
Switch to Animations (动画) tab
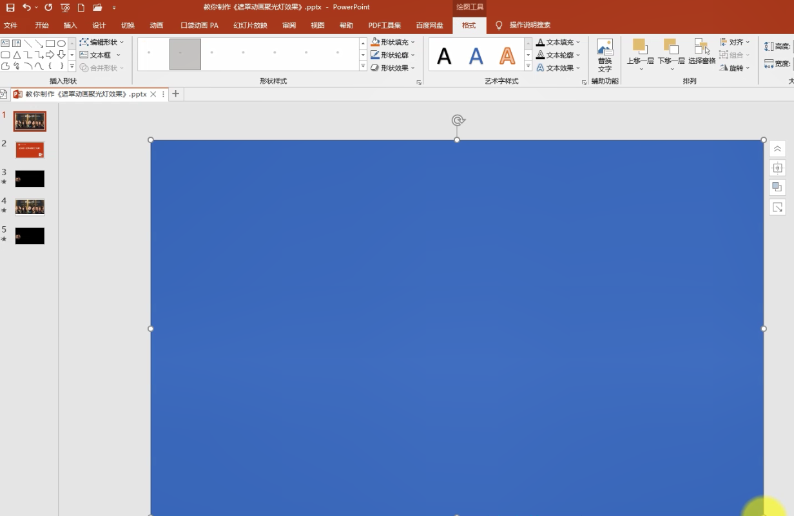point(156,26)
